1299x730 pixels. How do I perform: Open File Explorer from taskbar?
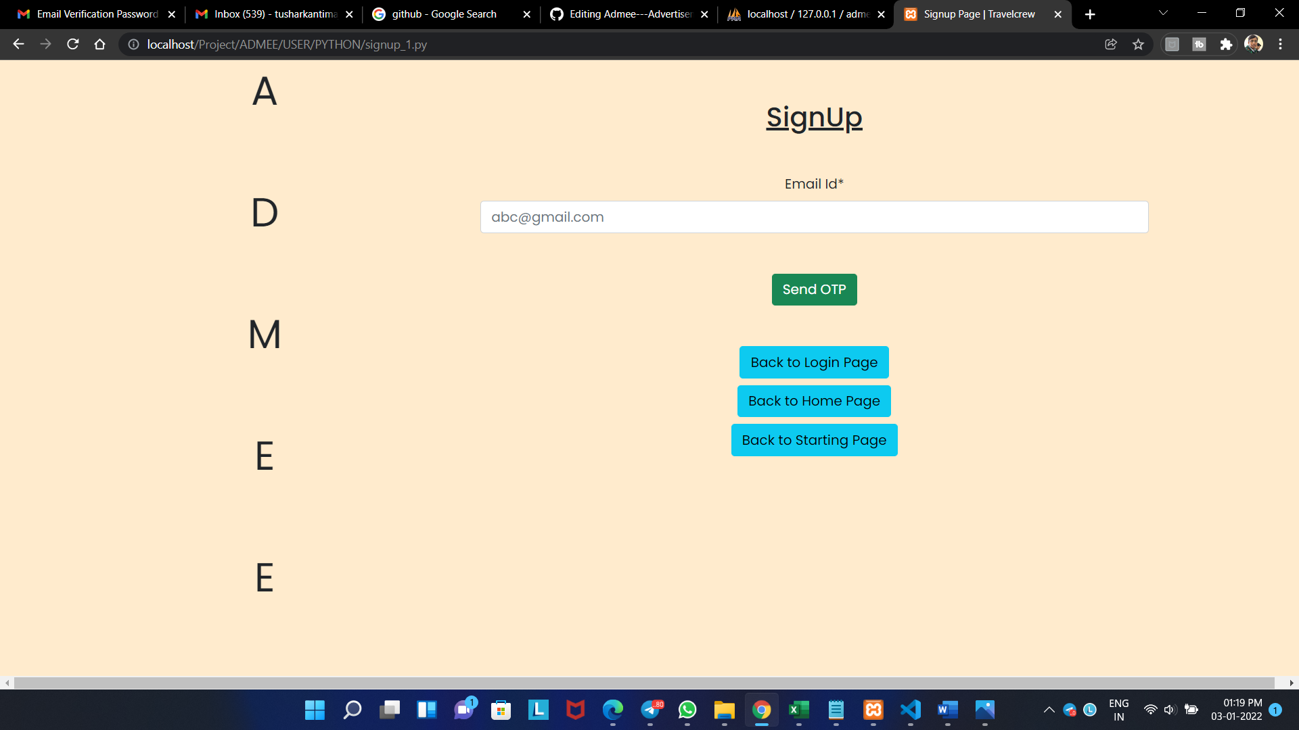click(x=725, y=710)
